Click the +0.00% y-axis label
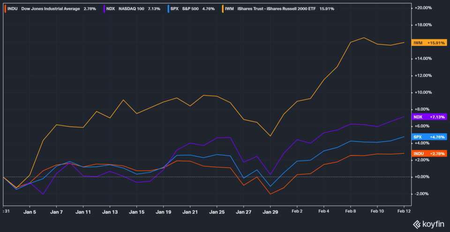450x232 pixels. (423, 177)
